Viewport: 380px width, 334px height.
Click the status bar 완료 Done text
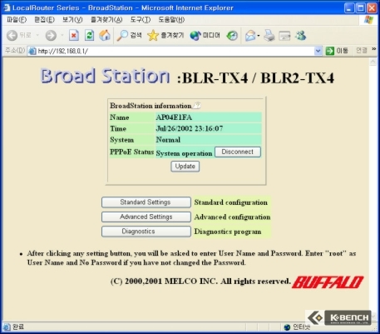click(x=18, y=327)
